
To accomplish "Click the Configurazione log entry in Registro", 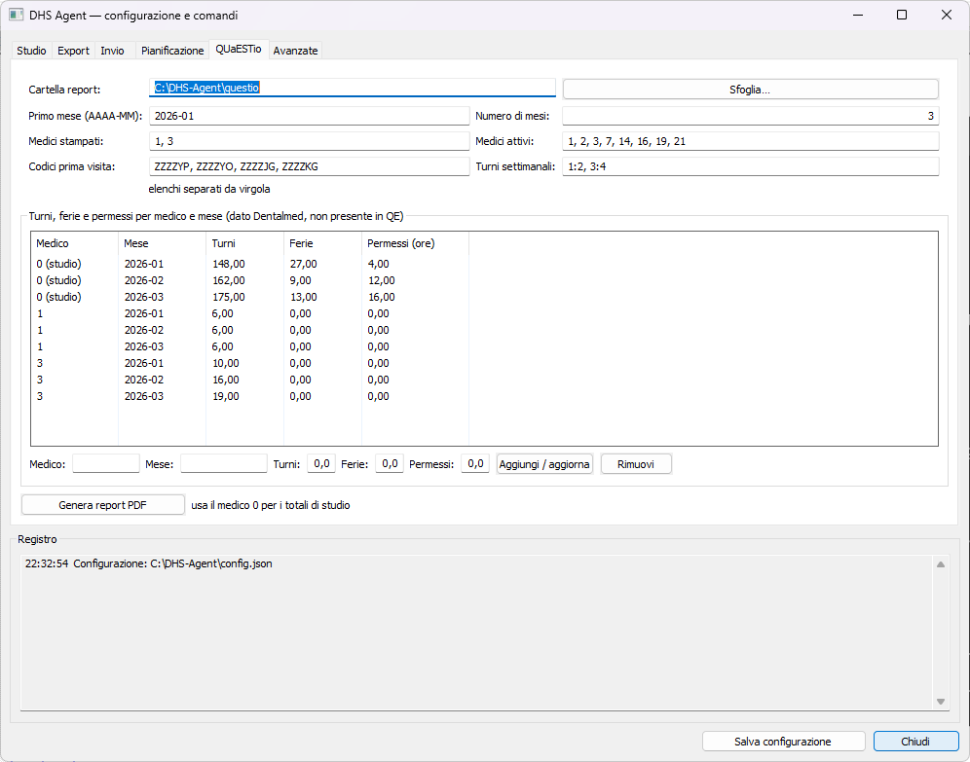I will [148, 563].
